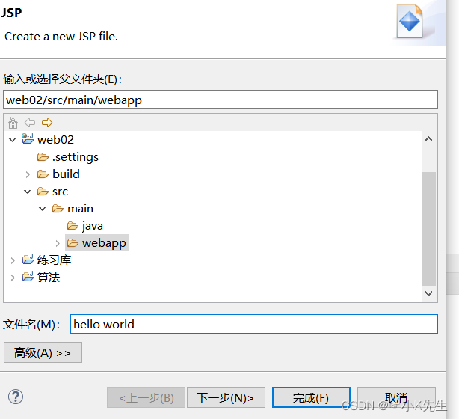Select the java folder label

tap(93, 226)
